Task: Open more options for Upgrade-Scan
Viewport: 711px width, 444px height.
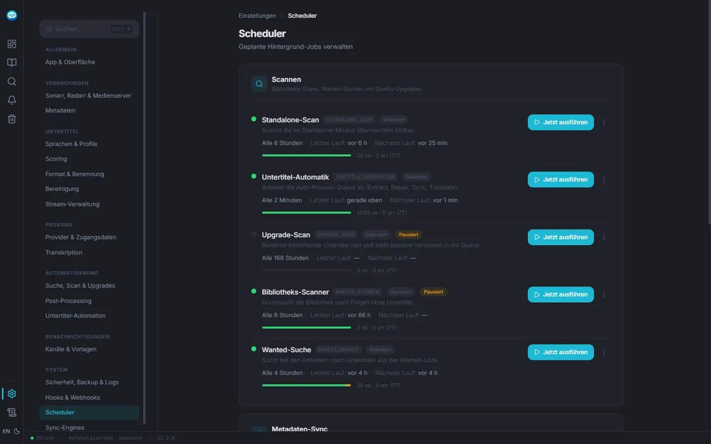Action: click(604, 237)
